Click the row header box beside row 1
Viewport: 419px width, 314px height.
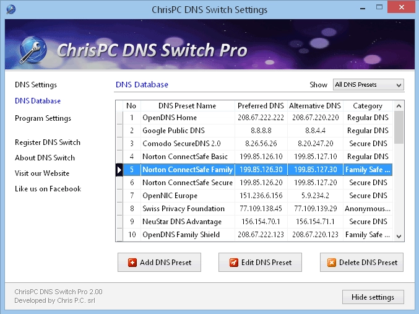119,118
